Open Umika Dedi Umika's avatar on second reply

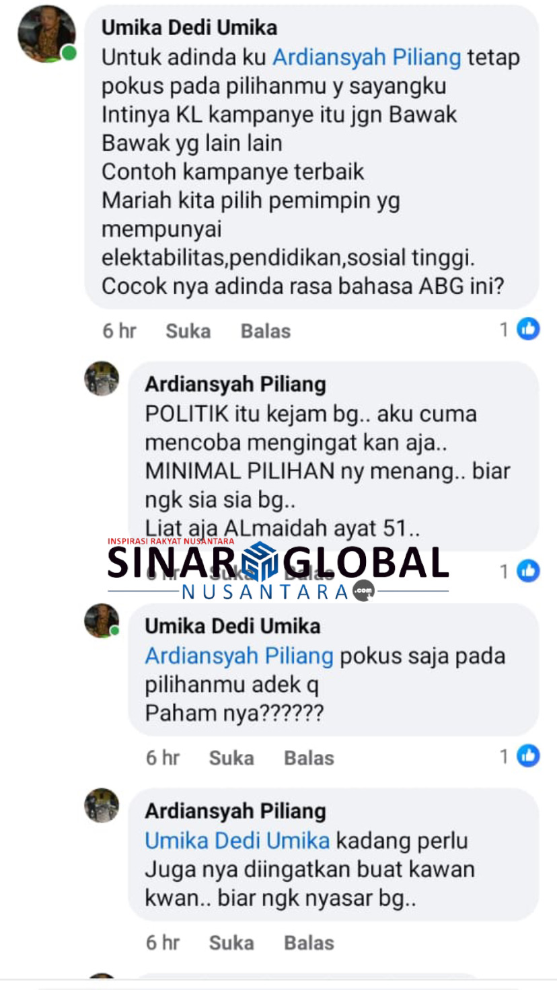point(102,620)
